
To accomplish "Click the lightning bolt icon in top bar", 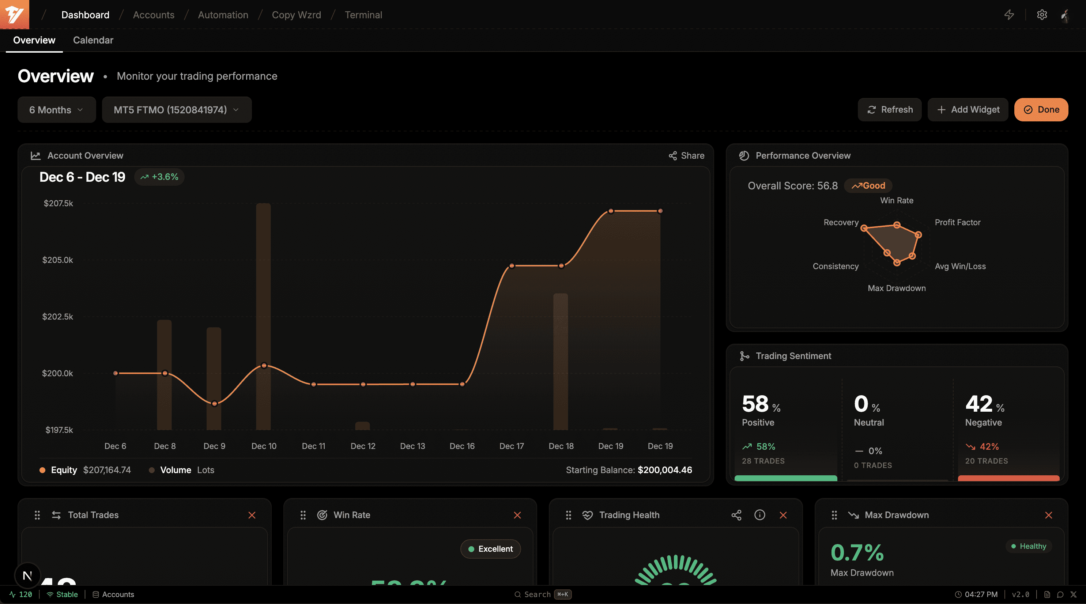I will tap(1010, 15).
